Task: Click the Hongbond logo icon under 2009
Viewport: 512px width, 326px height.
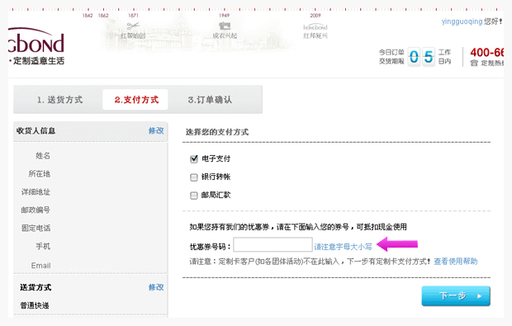Action: point(315,27)
